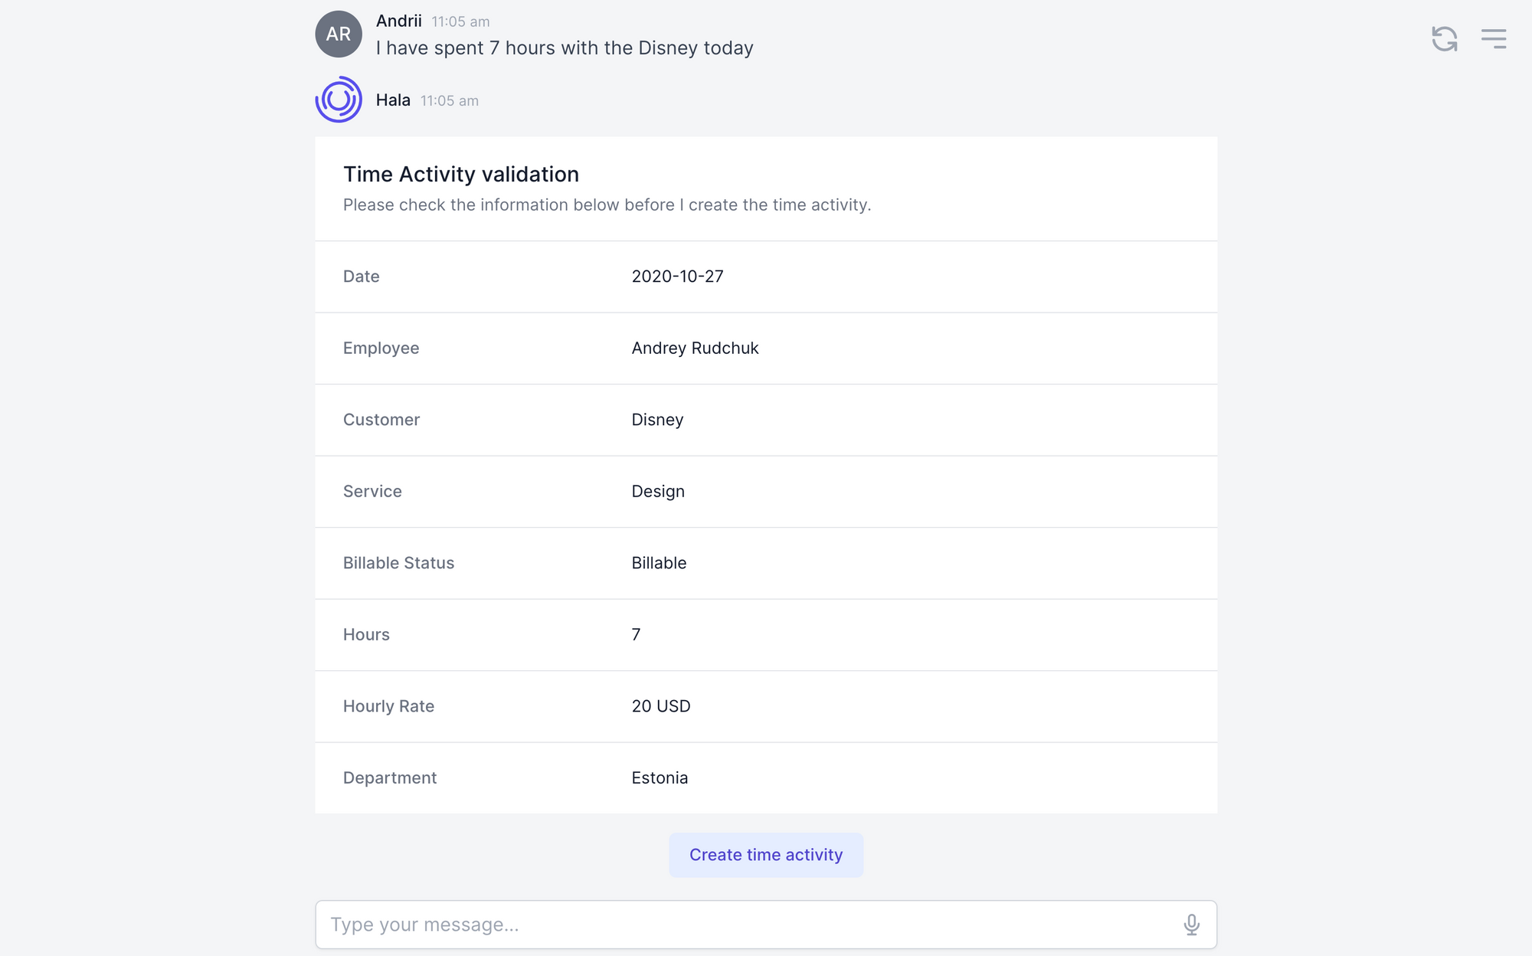Screen dimensions: 1532x956
Task: Click the Date value 2020-10-27
Action: click(677, 277)
